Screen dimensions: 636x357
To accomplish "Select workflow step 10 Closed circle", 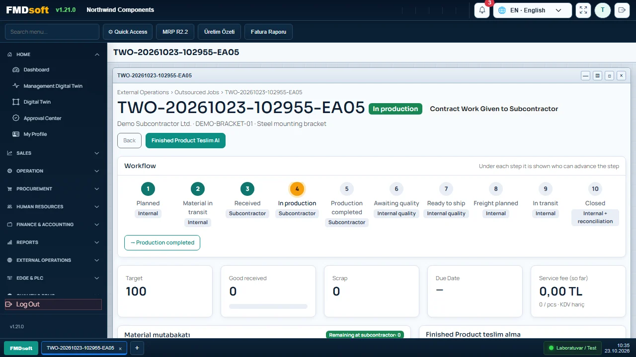I will click(595, 188).
